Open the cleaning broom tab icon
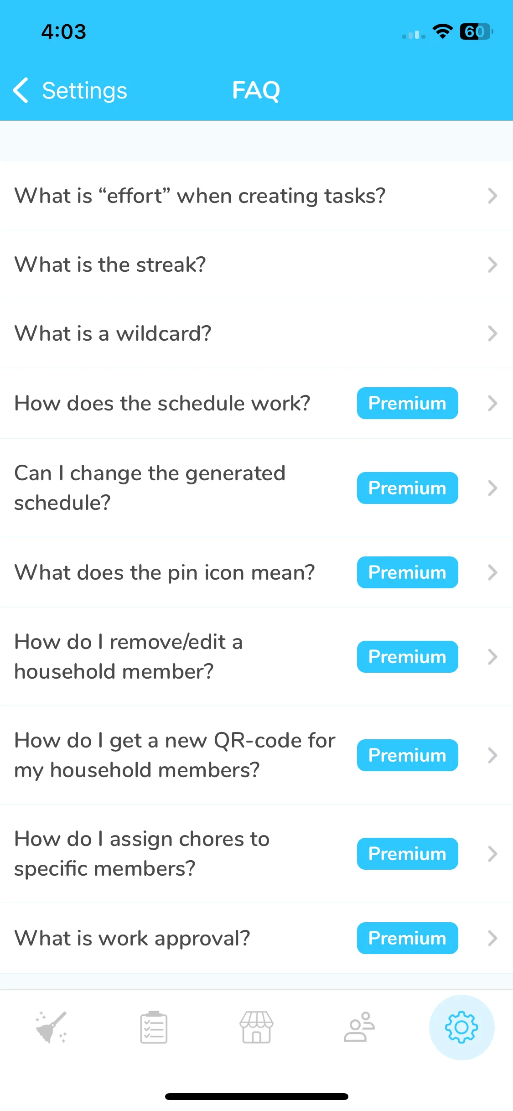This screenshot has height=1111, width=513. click(x=51, y=1027)
